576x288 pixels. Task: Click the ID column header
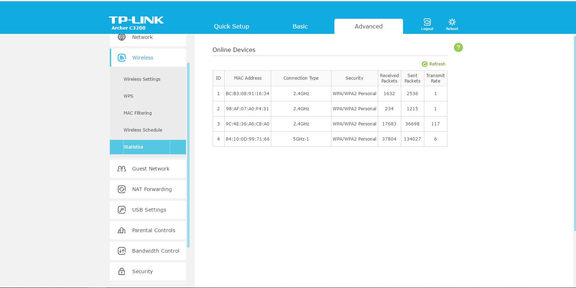[218, 78]
